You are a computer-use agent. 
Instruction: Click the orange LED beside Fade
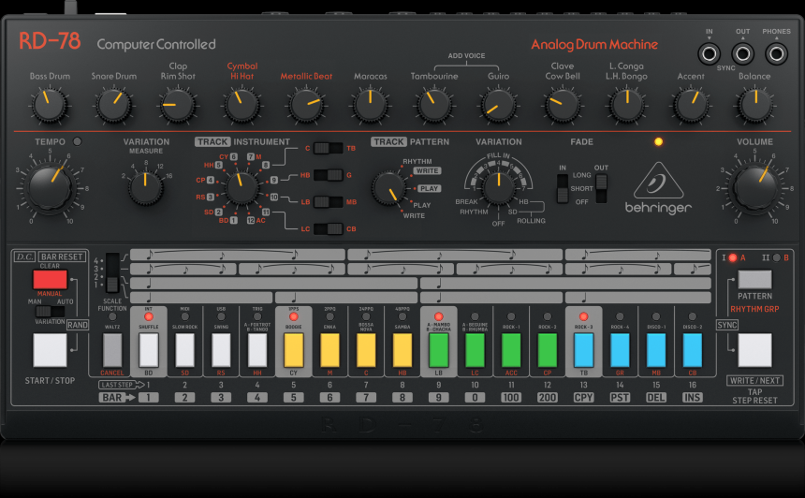658,141
